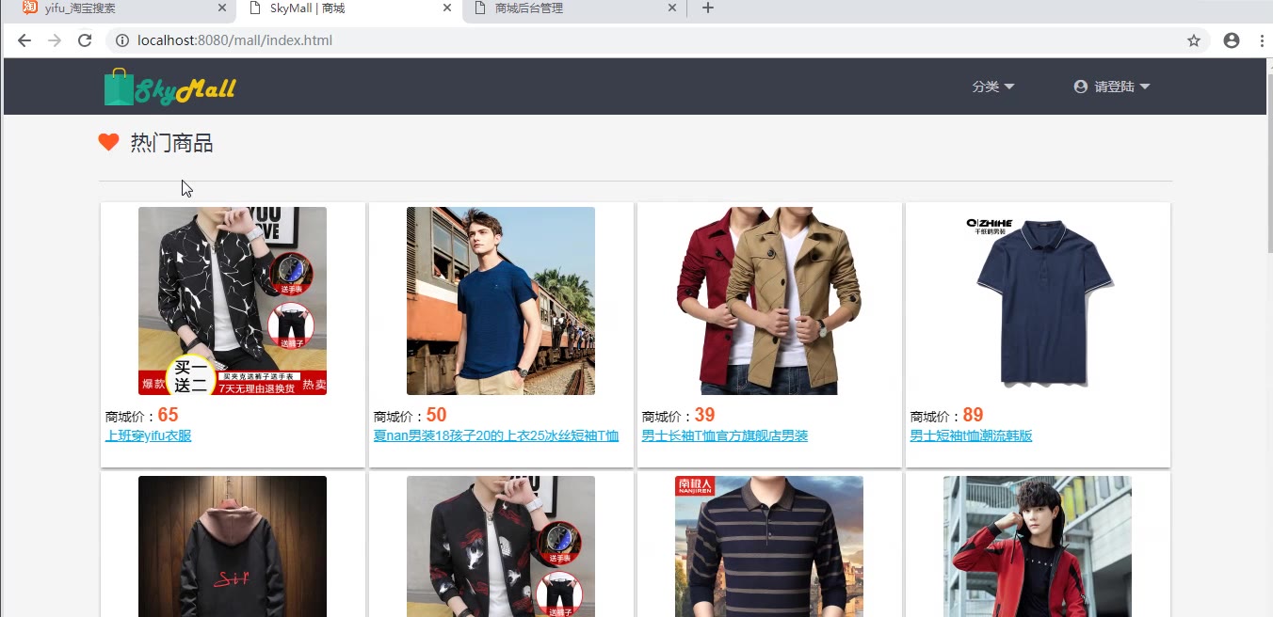Open the 男士短袖t恤潮流韩版 product link
The height and width of the screenshot is (617, 1273).
point(972,436)
